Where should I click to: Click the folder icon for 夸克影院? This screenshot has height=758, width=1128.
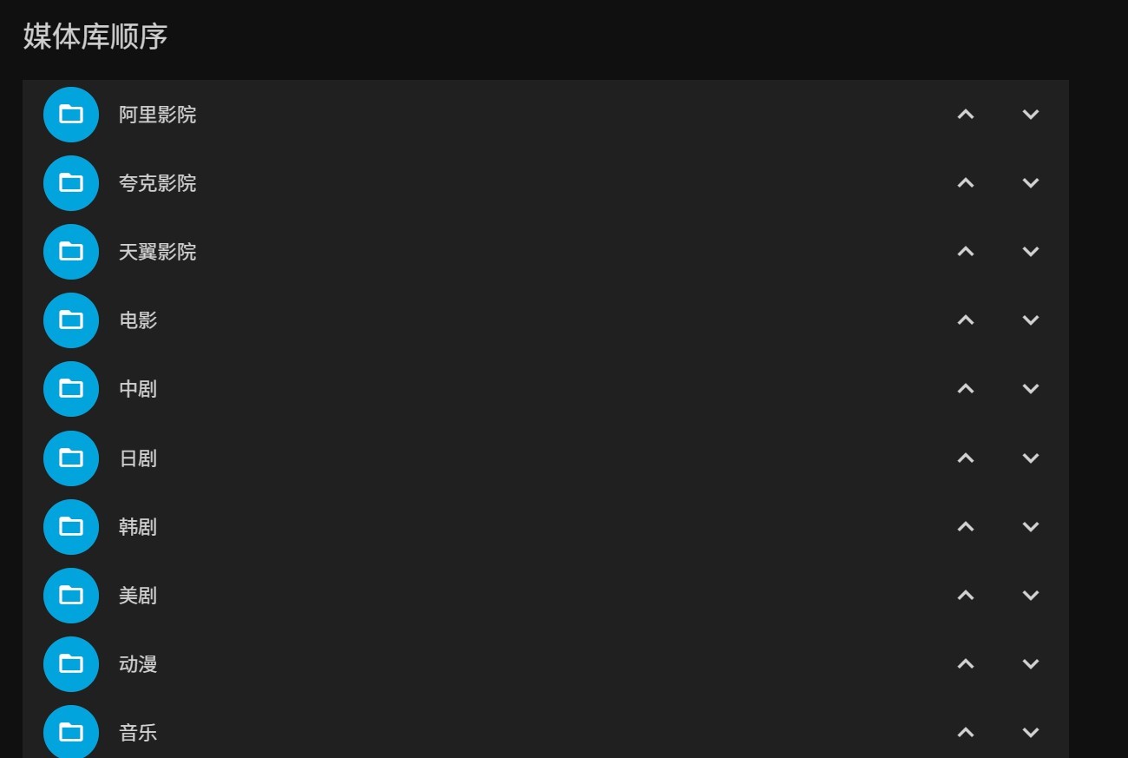(71, 183)
